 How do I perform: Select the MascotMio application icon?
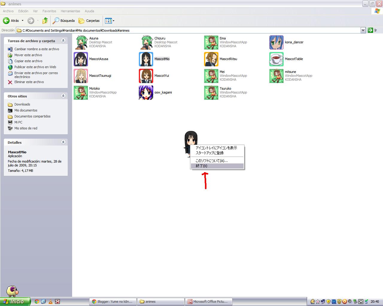[x=146, y=59]
